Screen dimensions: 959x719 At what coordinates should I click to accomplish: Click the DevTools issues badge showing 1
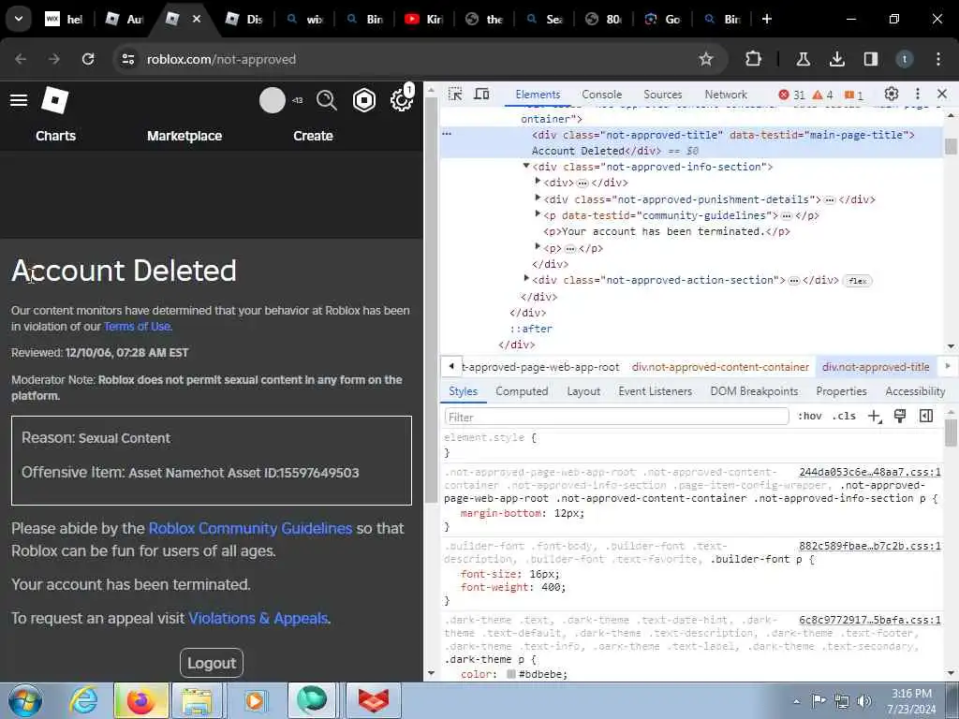pyautogui.click(x=854, y=95)
